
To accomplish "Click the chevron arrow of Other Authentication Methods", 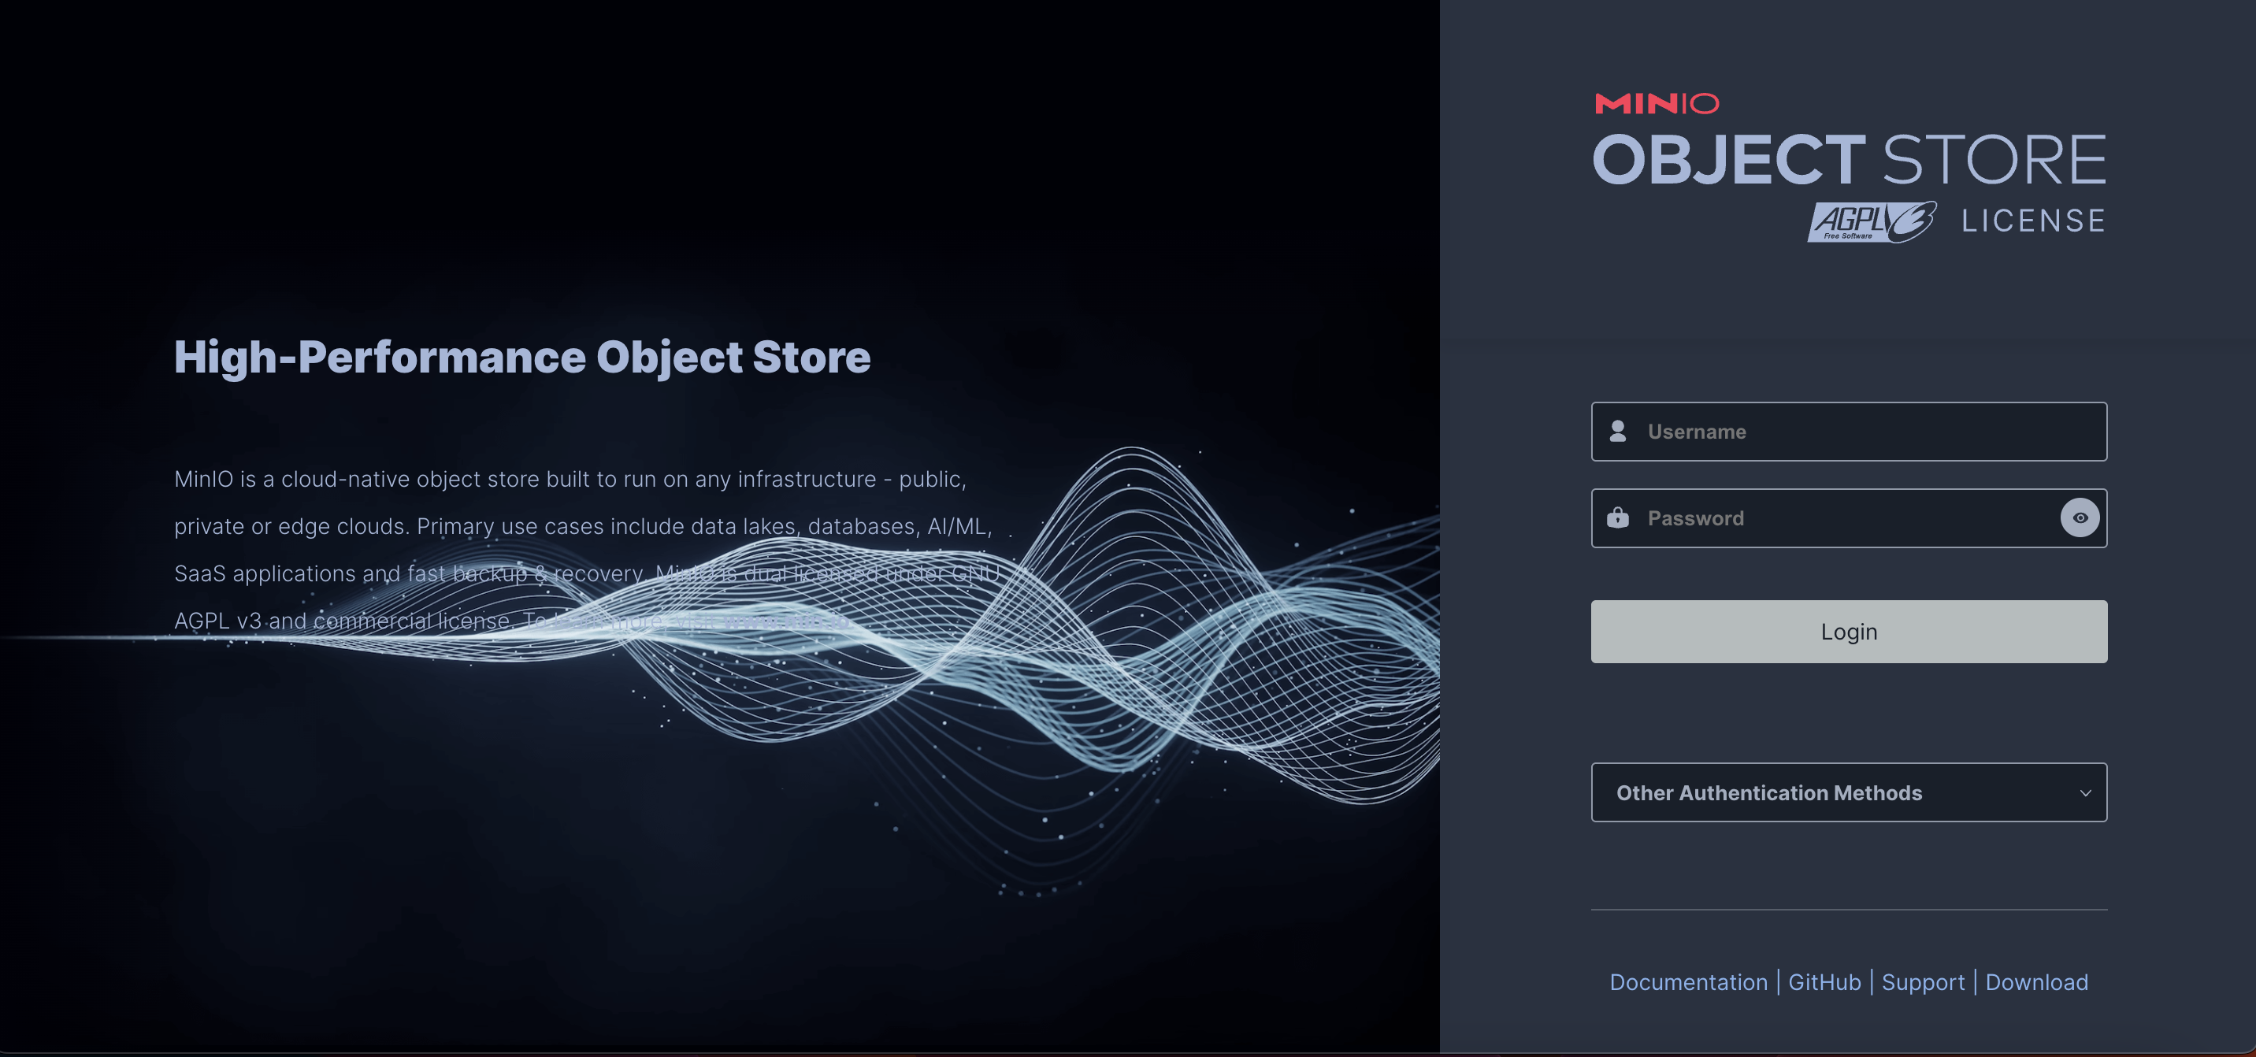I will [x=2084, y=792].
